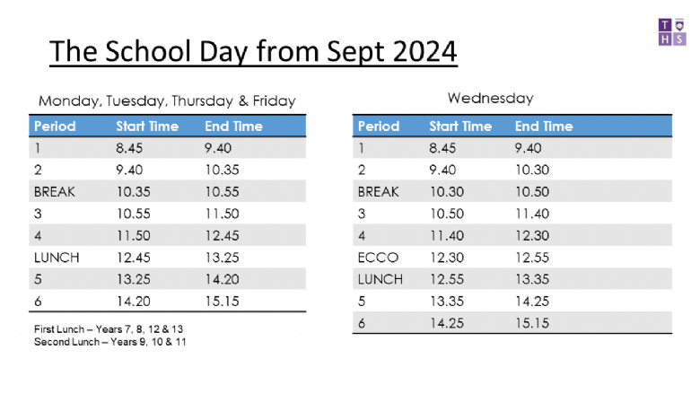This screenshot has height=394, width=700.
Task: Select the title 'The School Day from Sept 2024'
Action: coord(253,51)
